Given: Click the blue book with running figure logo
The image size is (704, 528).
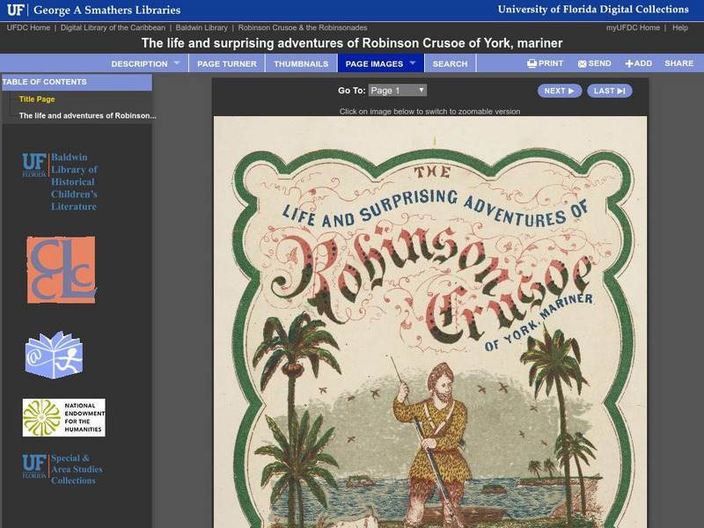Looking at the screenshot, I should coord(54,355).
